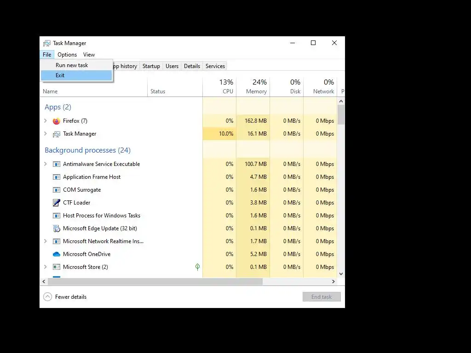This screenshot has height=353, width=471.
Task: Click the Fewer details arrow icon
Action: point(47,297)
